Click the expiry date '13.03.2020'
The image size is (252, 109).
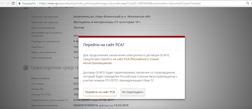click(121, 106)
